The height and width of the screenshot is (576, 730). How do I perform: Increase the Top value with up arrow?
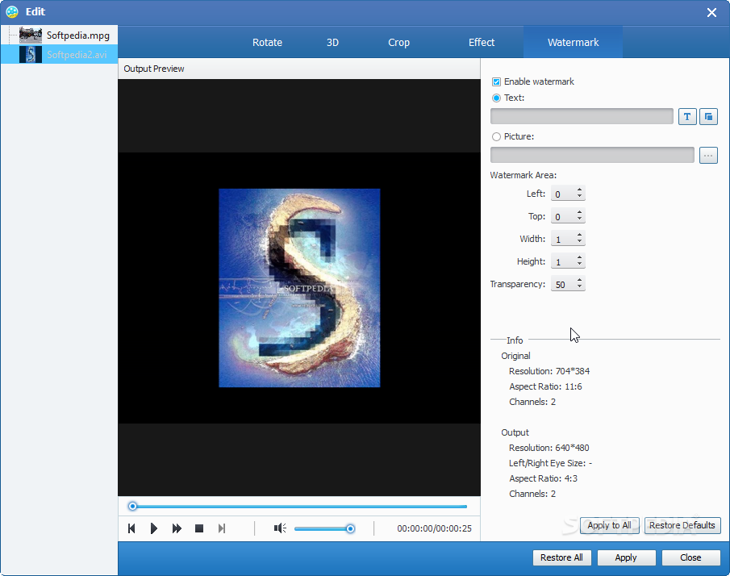coord(580,213)
